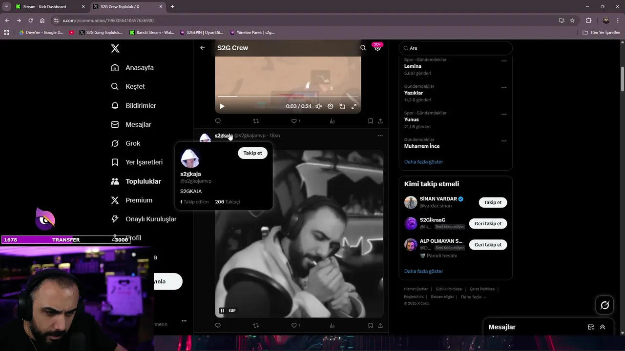Open the tab search dropdown
Image resolution: width=625 pixels, height=351 pixels.
(x=6, y=7)
